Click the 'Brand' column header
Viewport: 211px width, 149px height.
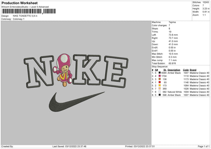pyautogui.click(x=193, y=70)
